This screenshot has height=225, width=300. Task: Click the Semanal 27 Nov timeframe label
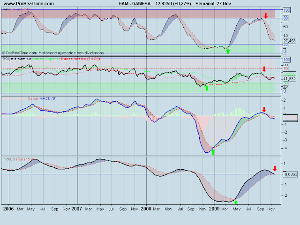[213, 3]
